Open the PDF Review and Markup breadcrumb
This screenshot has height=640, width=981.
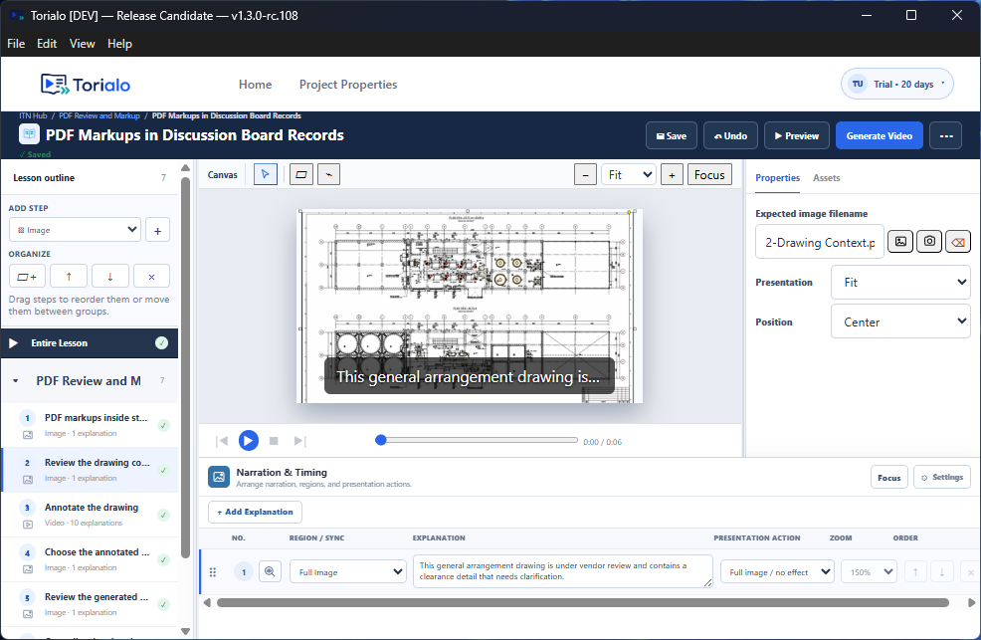(99, 115)
